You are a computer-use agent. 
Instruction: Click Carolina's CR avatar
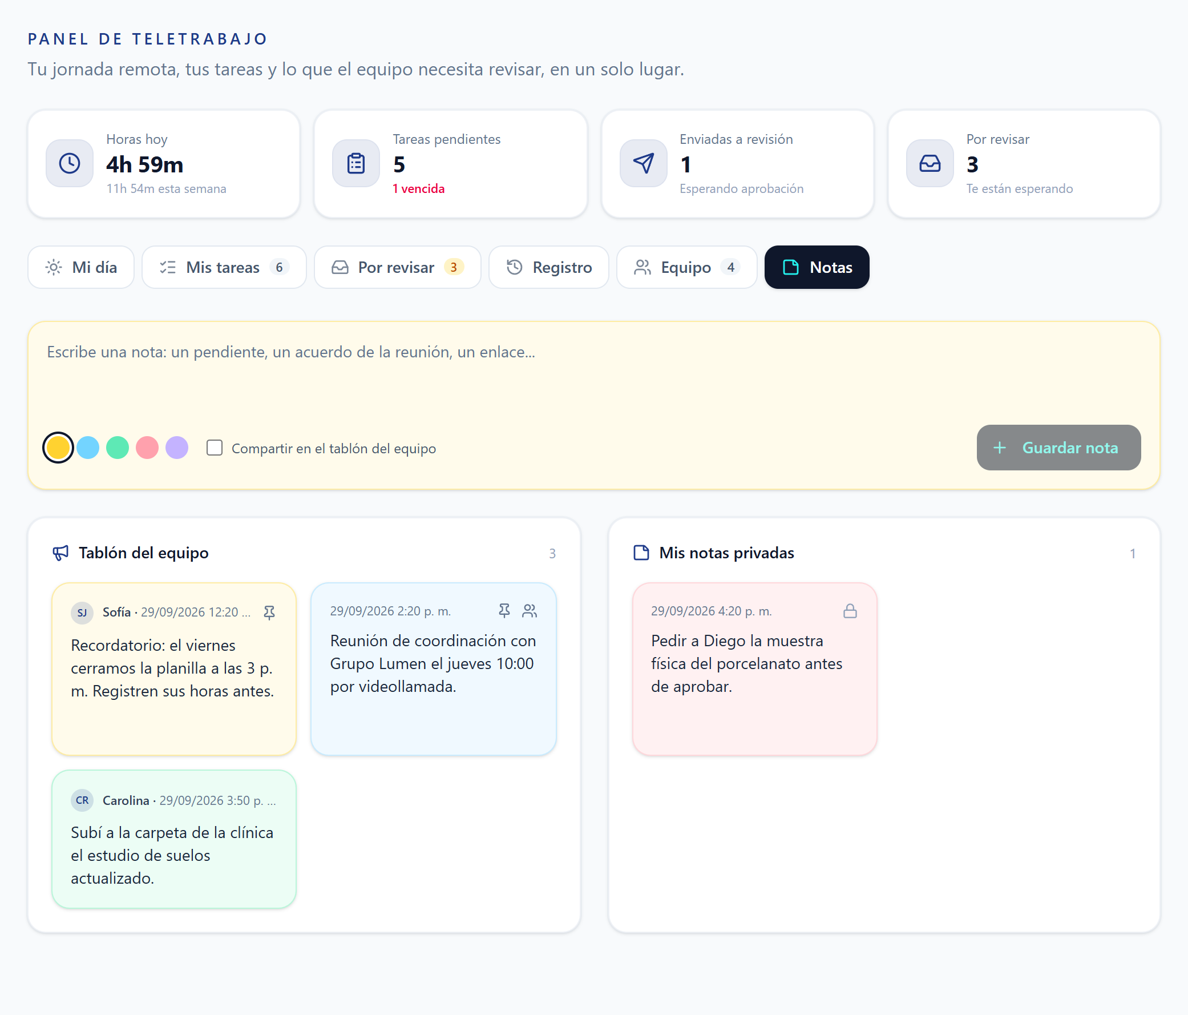[82, 800]
